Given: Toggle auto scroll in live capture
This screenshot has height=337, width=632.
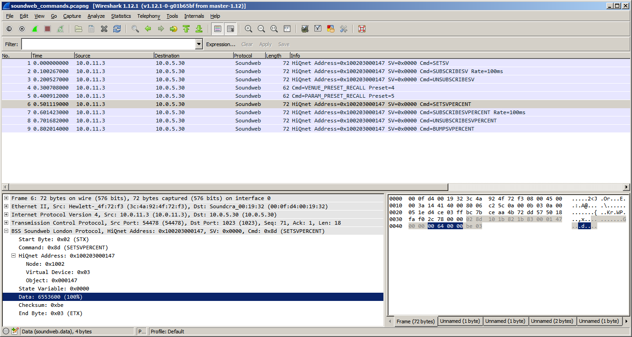Looking at the screenshot, I should (x=230, y=29).
